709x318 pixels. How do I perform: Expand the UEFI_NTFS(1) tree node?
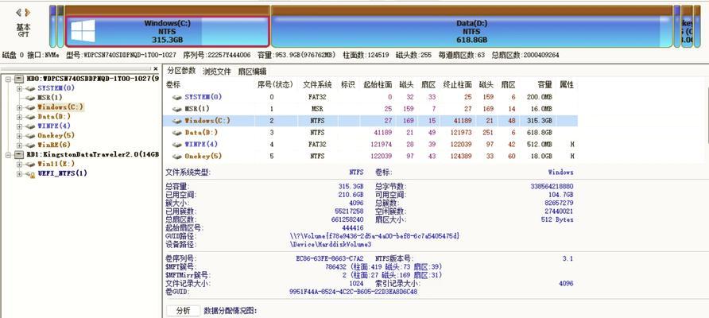[19, 173]
